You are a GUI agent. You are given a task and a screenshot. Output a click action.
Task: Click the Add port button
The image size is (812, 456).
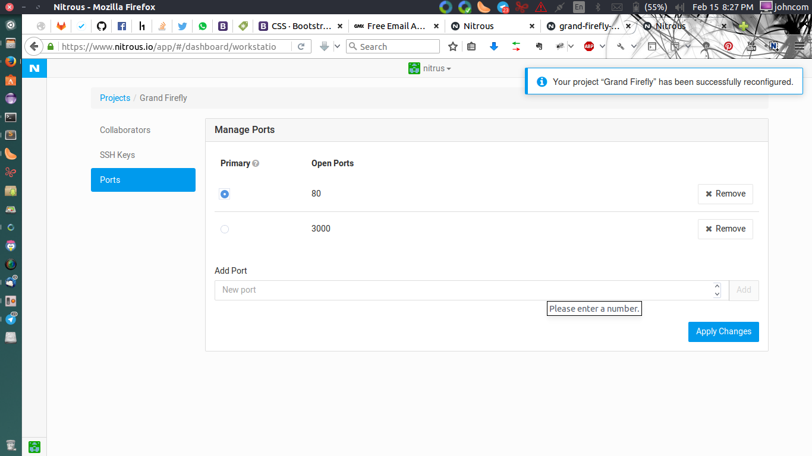pyautogui.click(x=744, y=290)
